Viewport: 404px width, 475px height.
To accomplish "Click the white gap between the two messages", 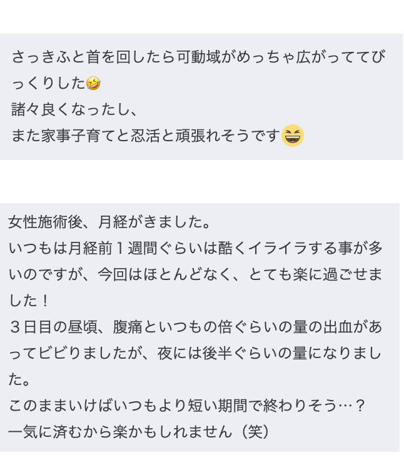I will [x=201, y=182].
